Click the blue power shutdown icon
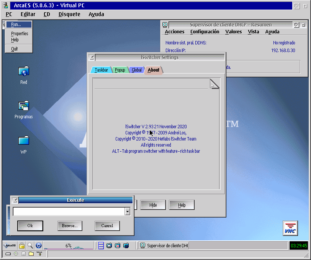This screenshot has height=260, width=311. [x=39, y=245]
